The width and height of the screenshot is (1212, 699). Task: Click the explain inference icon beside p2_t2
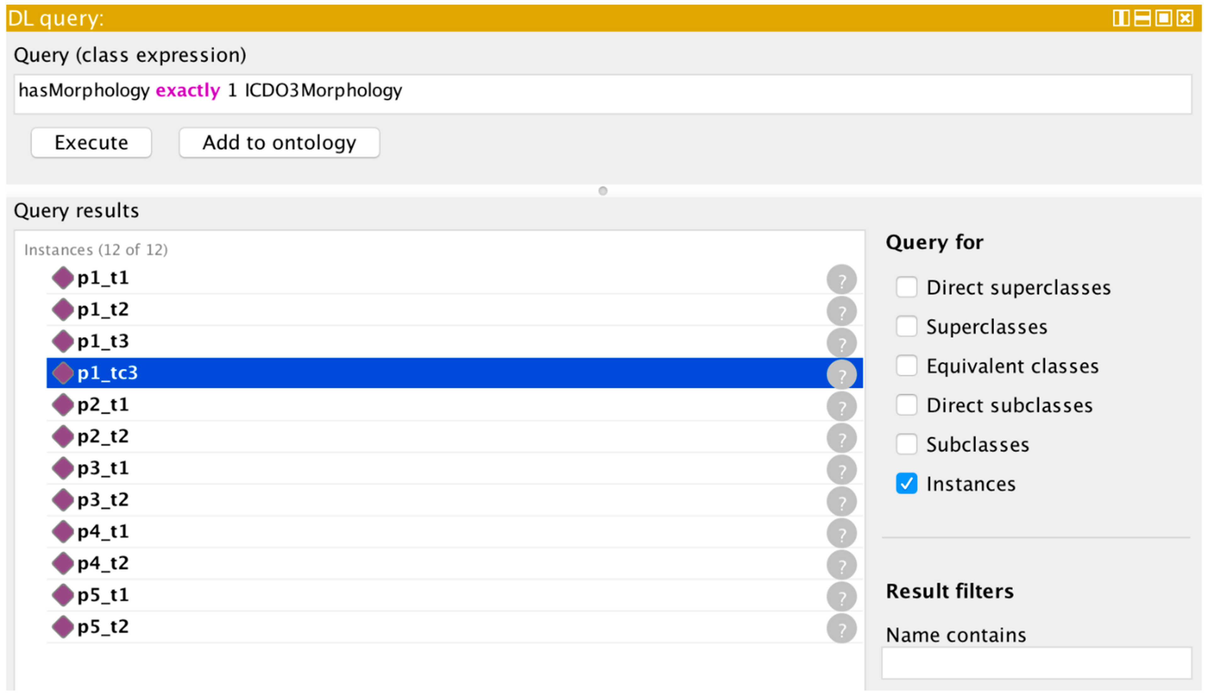coord(841,438)
